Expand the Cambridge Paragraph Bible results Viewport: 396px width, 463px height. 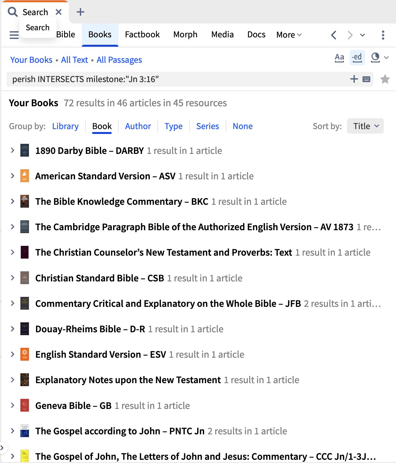coord(13,227)
